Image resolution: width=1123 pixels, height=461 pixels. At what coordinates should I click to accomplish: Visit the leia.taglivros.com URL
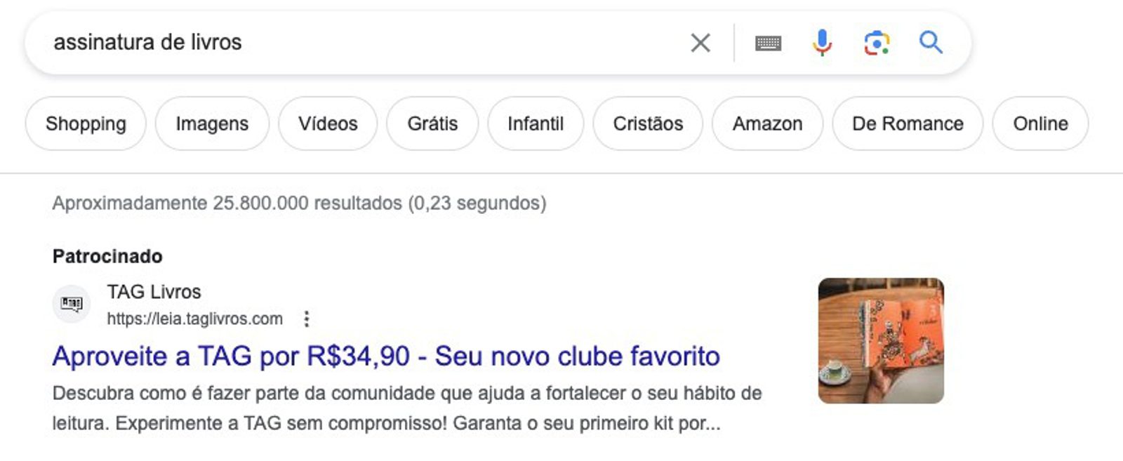coord(194,319)
